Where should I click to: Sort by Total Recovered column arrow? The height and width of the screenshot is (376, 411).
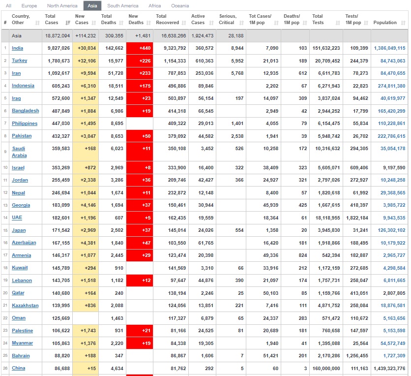[x=184, y=23]
